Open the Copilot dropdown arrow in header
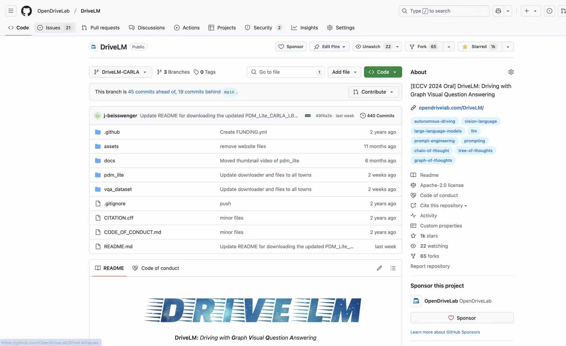Viewport: 566px width, 346px height. pyautogui.click(x=508, y=11)
